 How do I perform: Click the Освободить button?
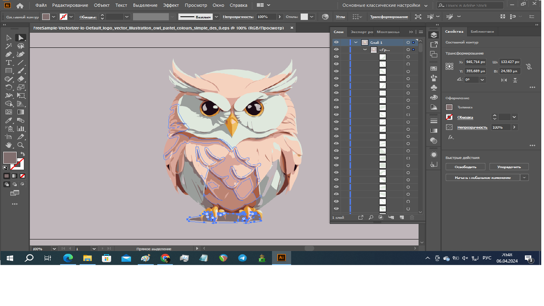(x=466, y=167)
